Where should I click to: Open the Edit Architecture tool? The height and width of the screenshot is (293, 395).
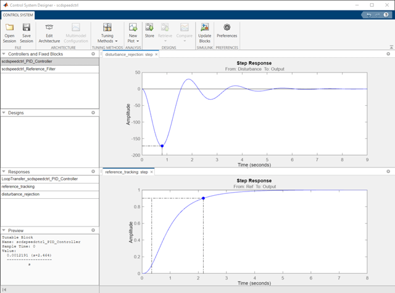point(49,27)
